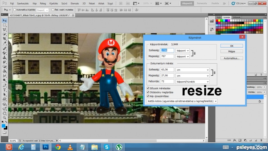Select the History Brush tool
The height and width of the screenshot is (151, 268).
click(x=4, y=62)
